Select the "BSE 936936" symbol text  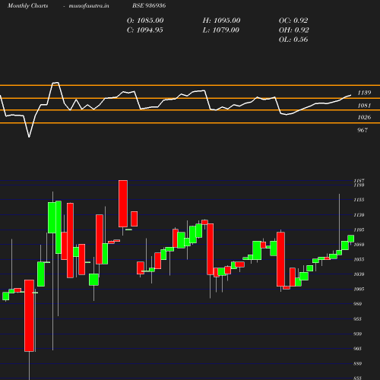149,5
